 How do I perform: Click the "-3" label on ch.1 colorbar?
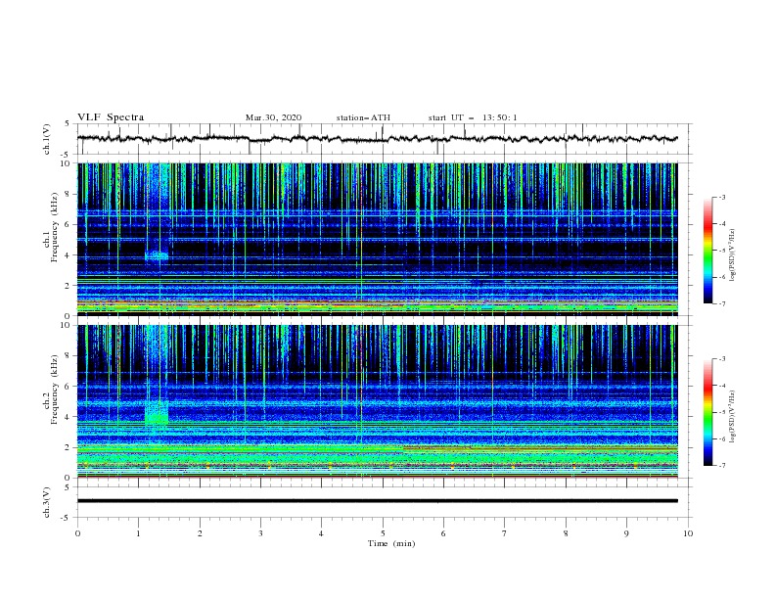pos(721,197)
